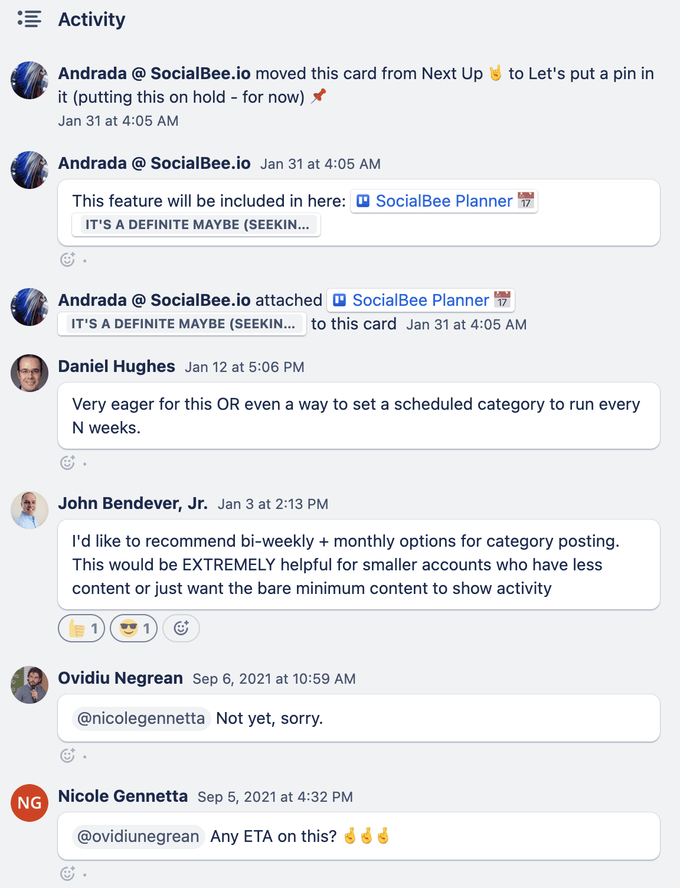The image size is (680, 888).
Task: Open John Bendever Jr.'s profile avatar
Action: [28, 510]
